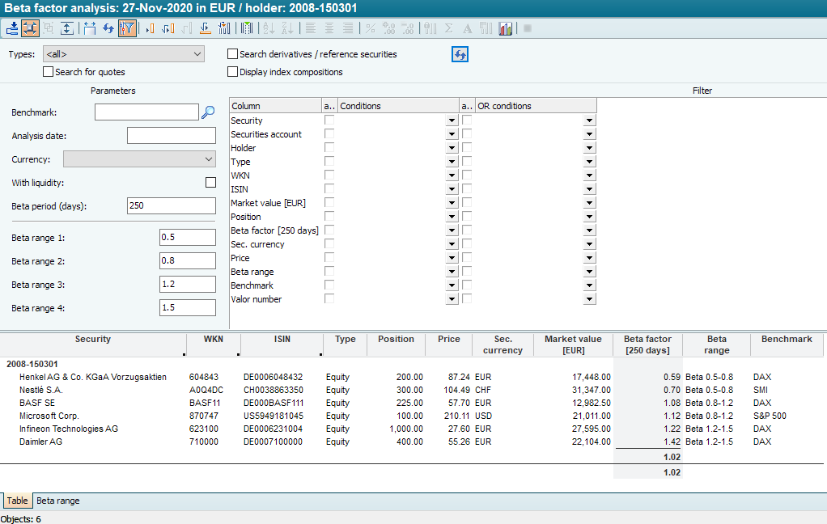Switch to the Beta range tab

tap(57, 501)
